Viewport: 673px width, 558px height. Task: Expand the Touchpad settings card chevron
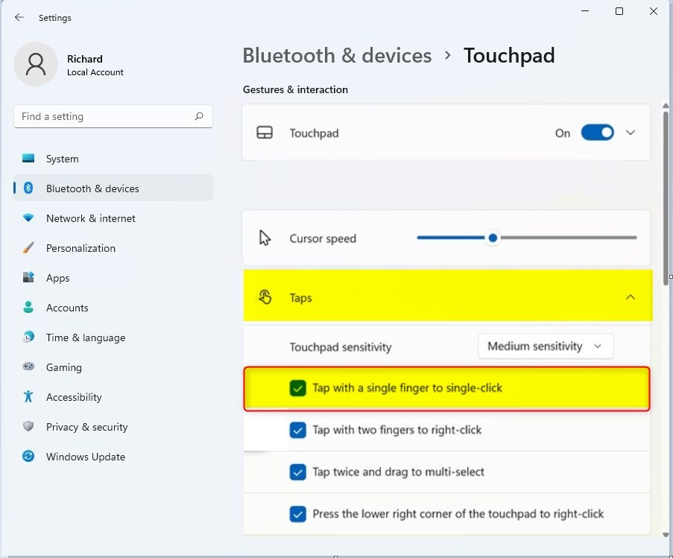tap(631, 132)
